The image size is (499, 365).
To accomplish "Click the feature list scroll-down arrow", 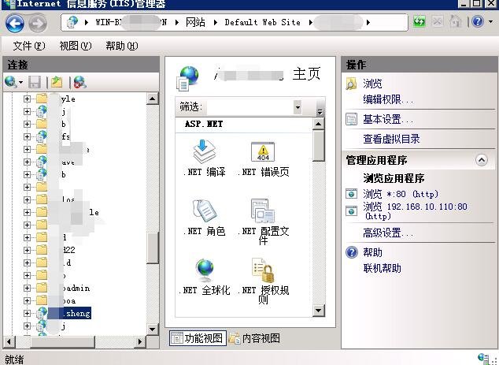I will 319,310.
